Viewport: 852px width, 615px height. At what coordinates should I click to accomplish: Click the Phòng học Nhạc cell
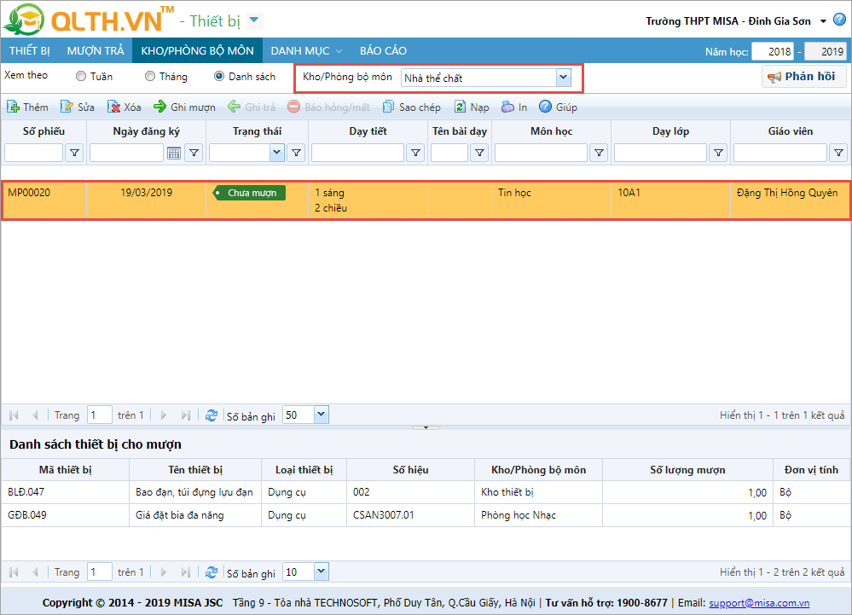pyautogui.click(x=538, y=515)
